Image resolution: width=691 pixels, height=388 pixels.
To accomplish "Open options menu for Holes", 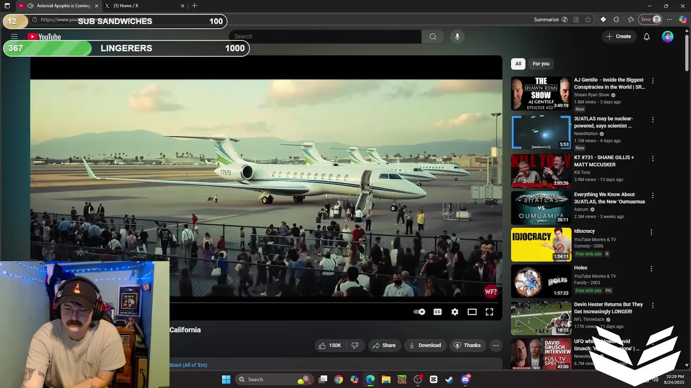I will pos(651,268).
